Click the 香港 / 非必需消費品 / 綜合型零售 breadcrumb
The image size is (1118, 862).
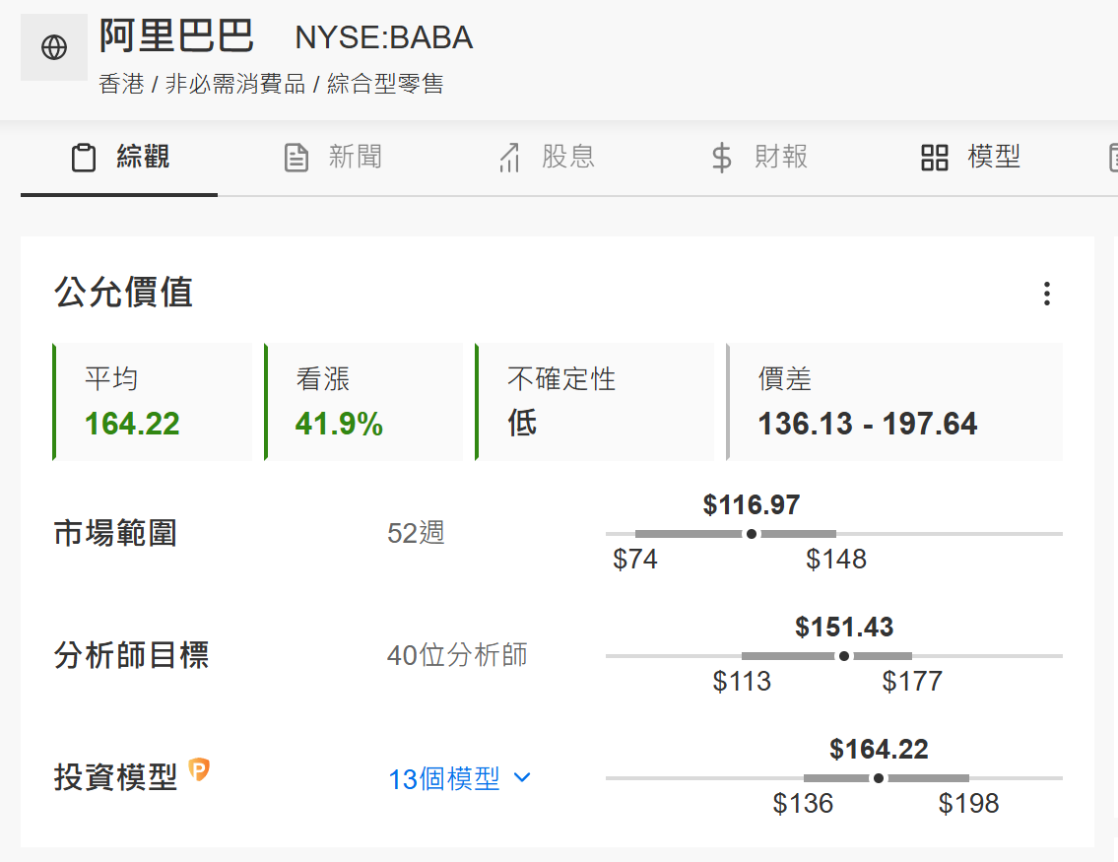[x=271, y=84]
